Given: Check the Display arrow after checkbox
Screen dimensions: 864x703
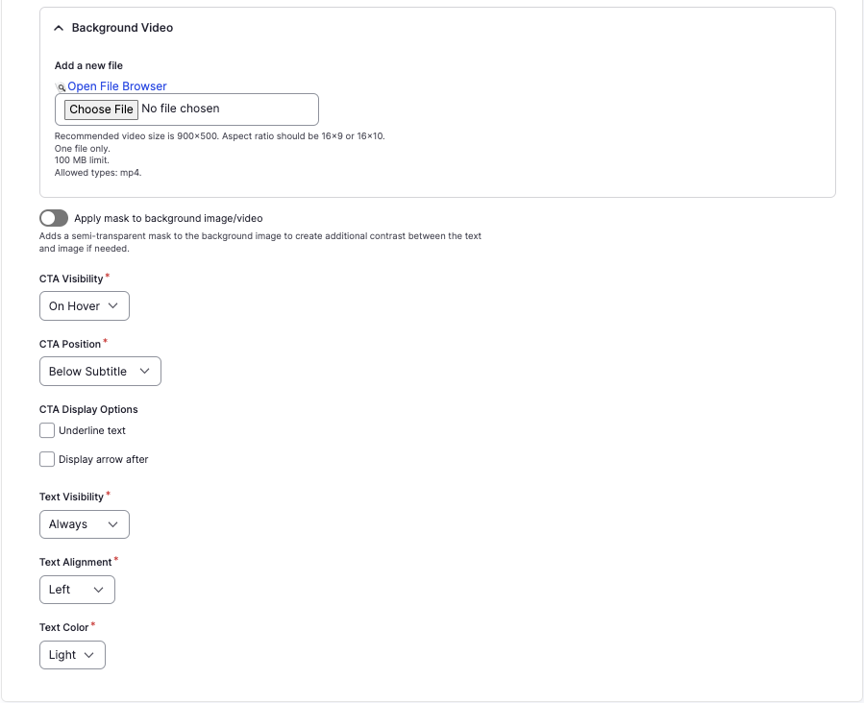Looking at the screenshot, I should pyautogui.click(x=47, y=459).
